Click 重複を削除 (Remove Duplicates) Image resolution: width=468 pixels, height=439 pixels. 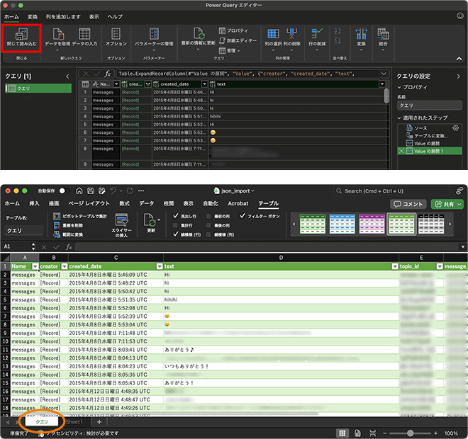pos(68,226)
